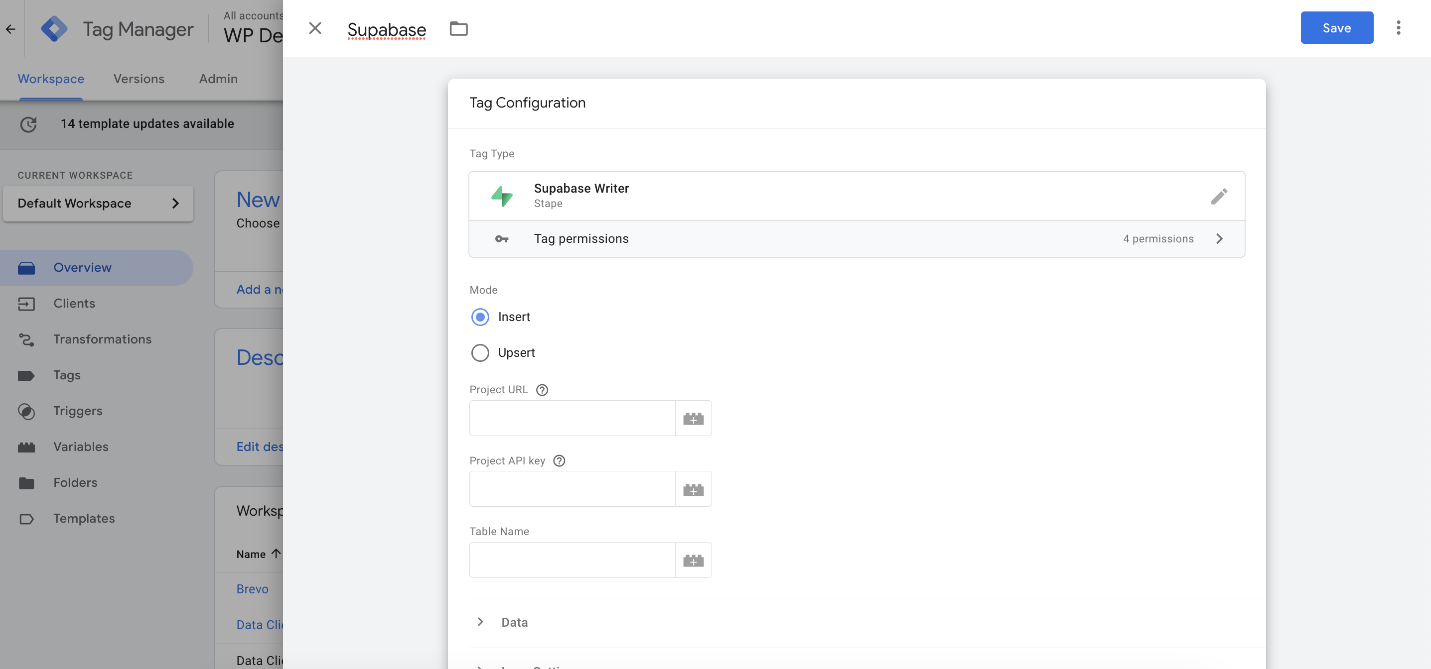
Task: Click the Supabase Writer lightning logo
Action: (x=502, y=196)
